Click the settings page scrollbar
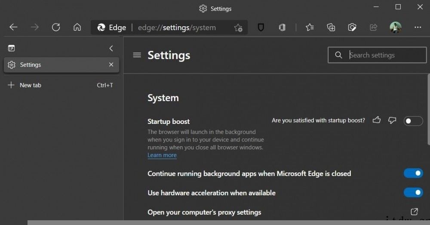 [429, 110]
